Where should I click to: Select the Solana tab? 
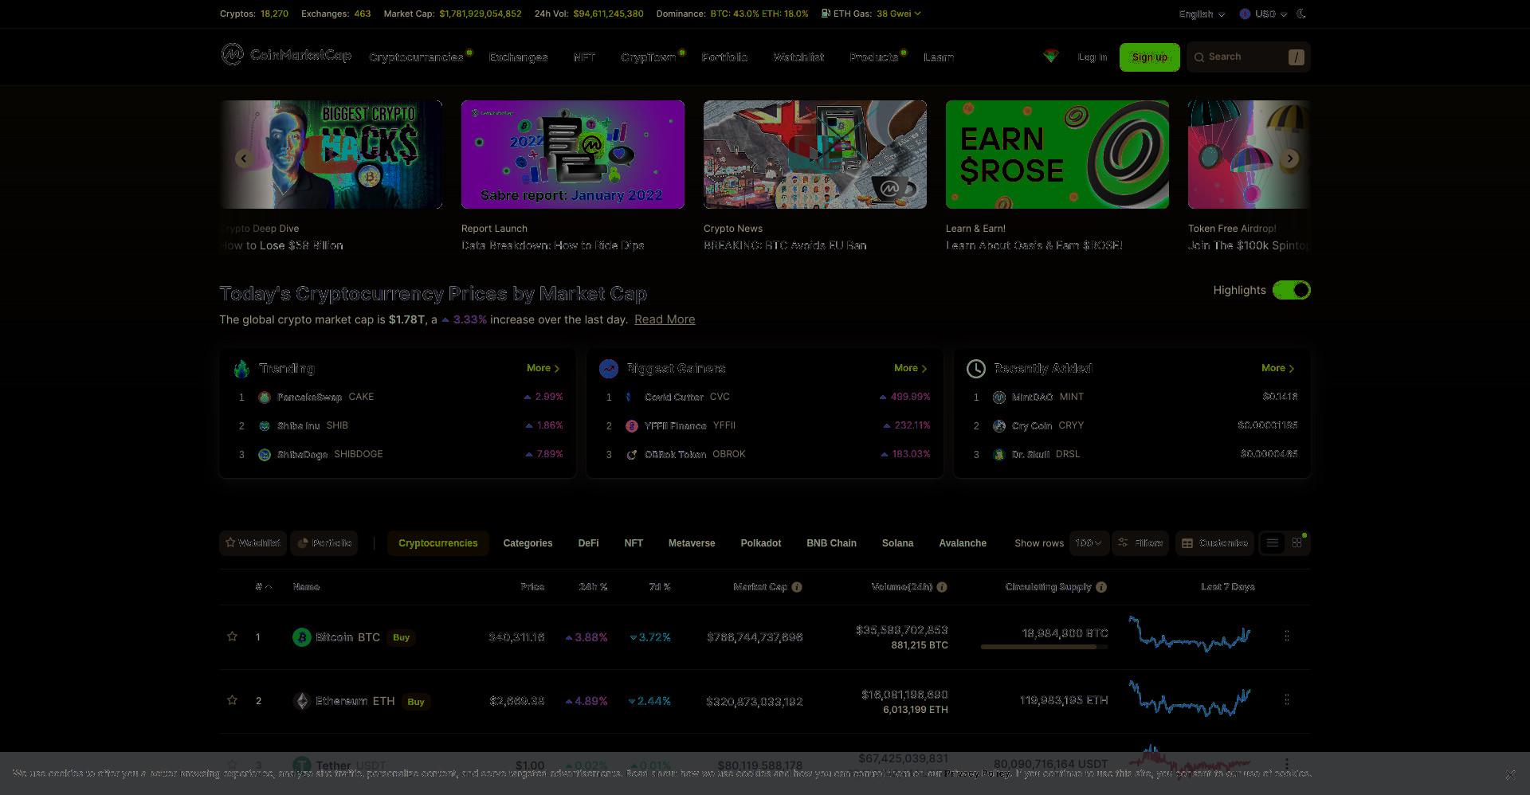(897, 543)
